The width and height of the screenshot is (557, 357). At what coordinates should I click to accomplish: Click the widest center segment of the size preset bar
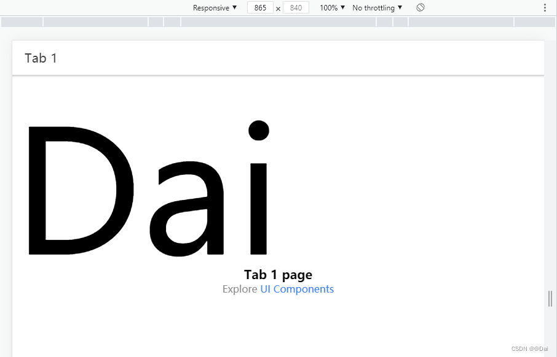click(278, 22)
